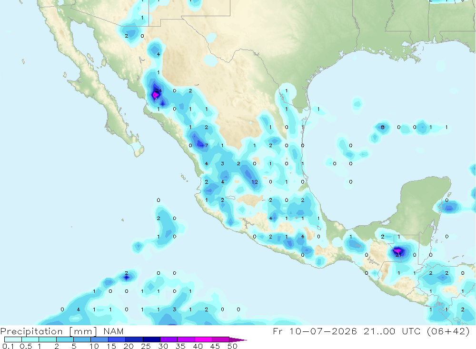Image resolution: width=476 pixels, height=349 pixels.
Task: Click the 0.1–0.5 mm legend swatch
Action: pos(13,339)
